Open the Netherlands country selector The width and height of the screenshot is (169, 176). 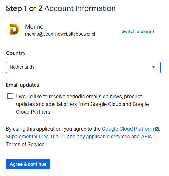pos(83,67)
